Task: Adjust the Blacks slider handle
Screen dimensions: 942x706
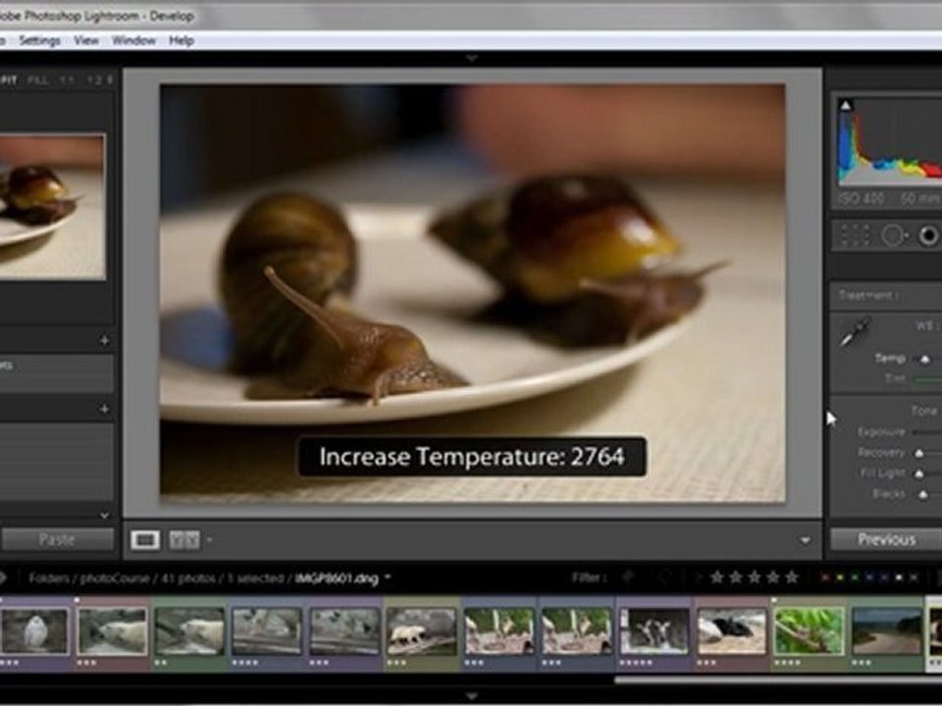Action: (923, 494)
